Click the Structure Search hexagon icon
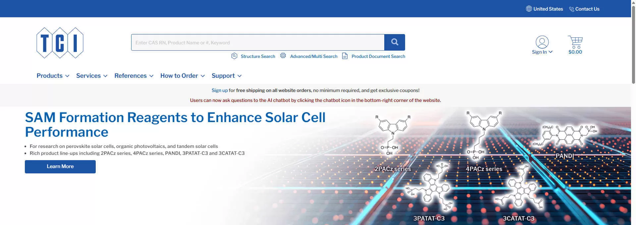This screenshot has width=636, height=225. 234,56
